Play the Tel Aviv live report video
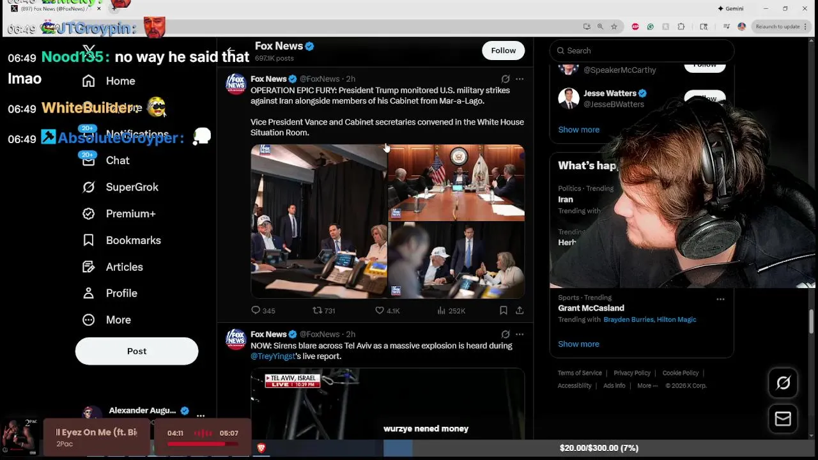 [x=387, y=404]
